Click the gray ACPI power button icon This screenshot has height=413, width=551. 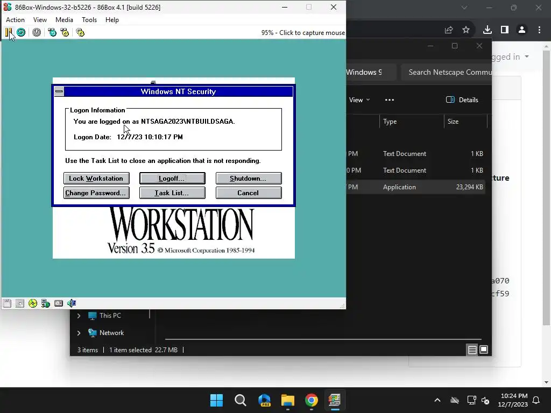[x=37, y=32]
